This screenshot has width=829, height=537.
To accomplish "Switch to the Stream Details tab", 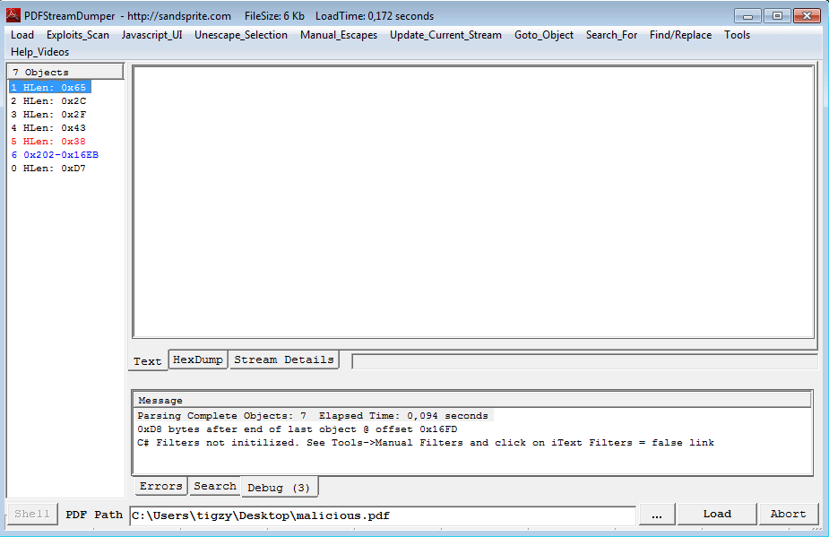I will [x=284, y=359].
